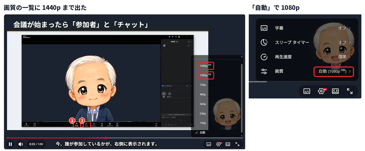The image size is (365, 151).
Task: Select 720p quality
Action: 202,85
